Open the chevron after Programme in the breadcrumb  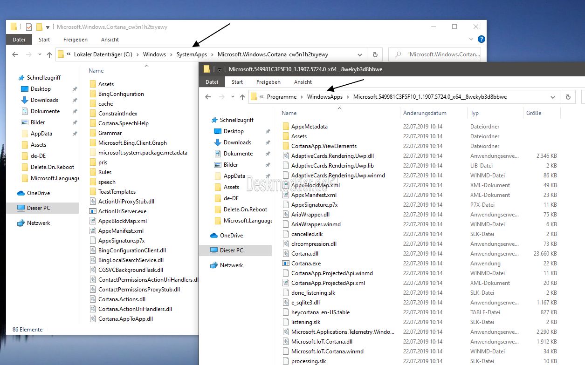click(302, 97)
